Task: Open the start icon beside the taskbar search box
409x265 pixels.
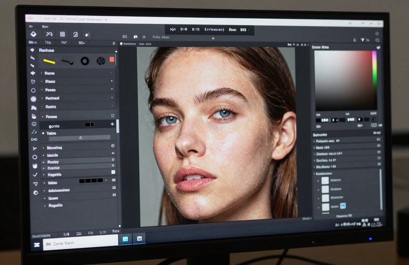Action: pos(37,245)
